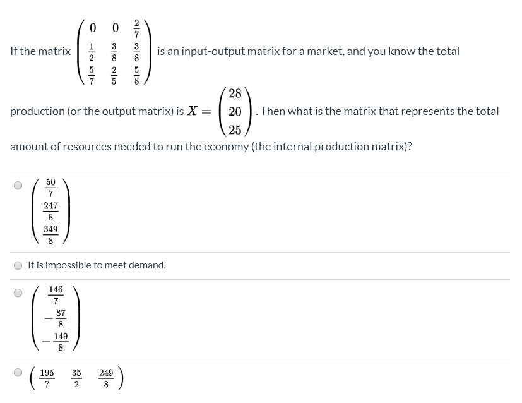Click the fraction 50/7 in the first answer
This screenshot has height=403, width=522.
click(x=50, y=188)
